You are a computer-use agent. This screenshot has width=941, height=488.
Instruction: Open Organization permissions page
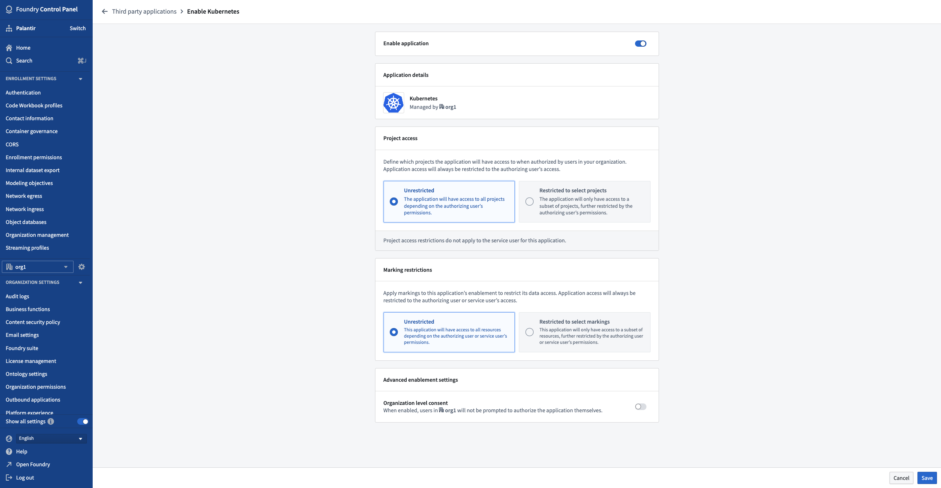pos(36,387)
